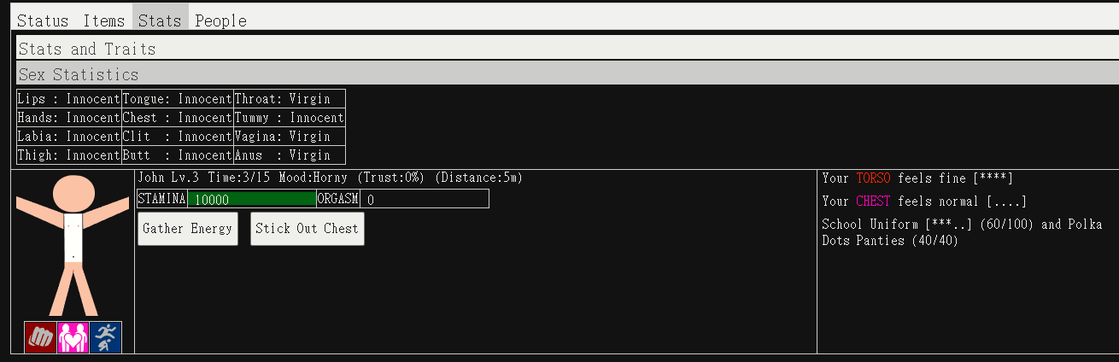The image size is (1119, 362).
Task: Collapse the Sex Statistics section header
Action: coord(79,74)
